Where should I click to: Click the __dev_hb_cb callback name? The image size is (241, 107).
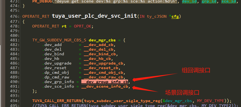(x=97, y=59)
